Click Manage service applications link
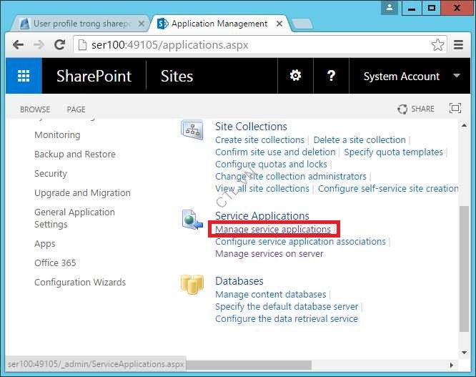This screenshot has height=377, width=476. tap(273, 230)
